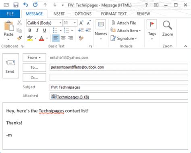191x153 pixels.
Task: Open the Customize Quick Access Toolbar menu
Action: [62, 5]
